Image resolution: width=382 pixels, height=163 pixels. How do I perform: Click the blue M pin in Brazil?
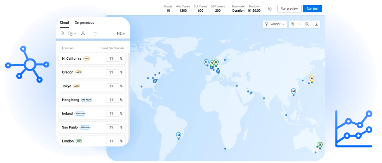pyautogui.click(x=178, y=135)
